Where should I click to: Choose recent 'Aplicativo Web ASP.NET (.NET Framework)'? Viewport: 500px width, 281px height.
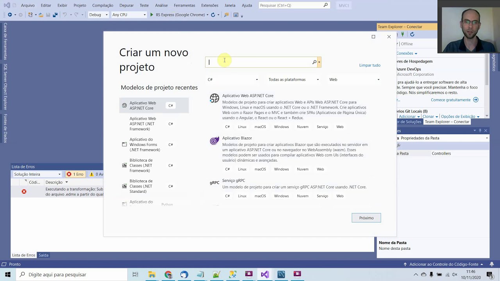pyautogui.click(x=154, y=124)
